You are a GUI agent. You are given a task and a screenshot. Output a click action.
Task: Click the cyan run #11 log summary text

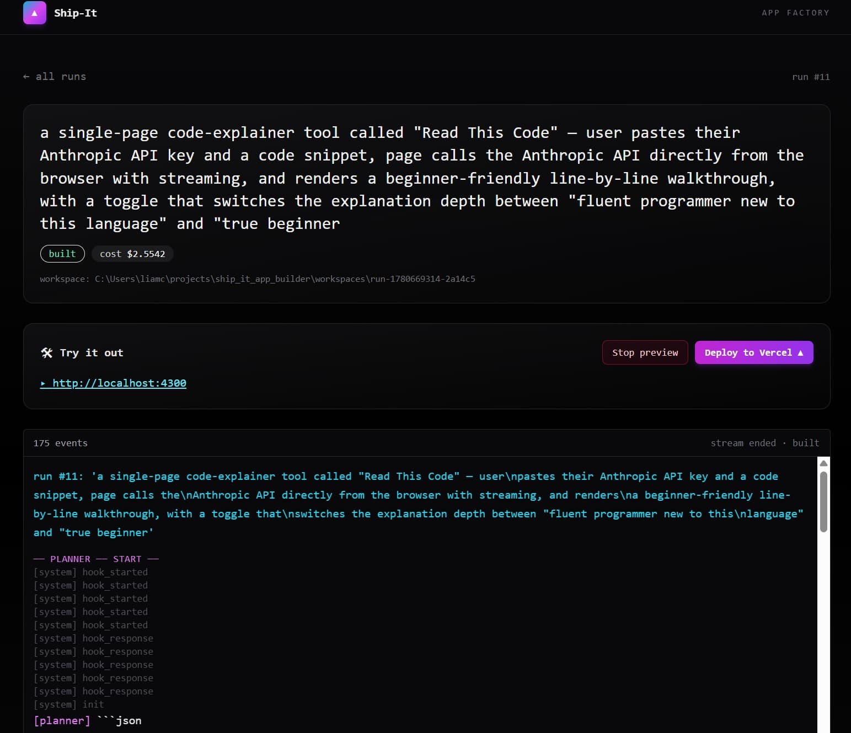(419, 504)
